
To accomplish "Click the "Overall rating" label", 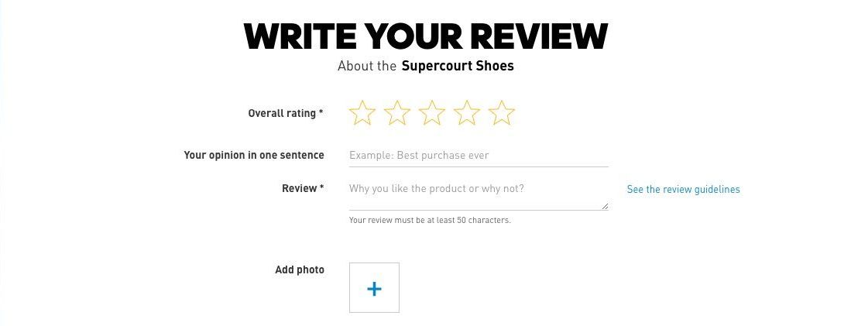I will [282, 113].
